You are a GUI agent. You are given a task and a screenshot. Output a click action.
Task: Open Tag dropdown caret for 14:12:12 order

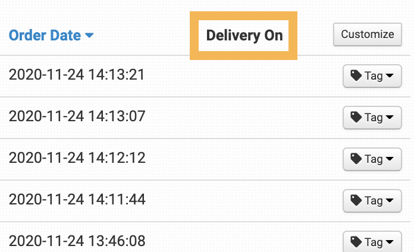[x=390, y=159]
